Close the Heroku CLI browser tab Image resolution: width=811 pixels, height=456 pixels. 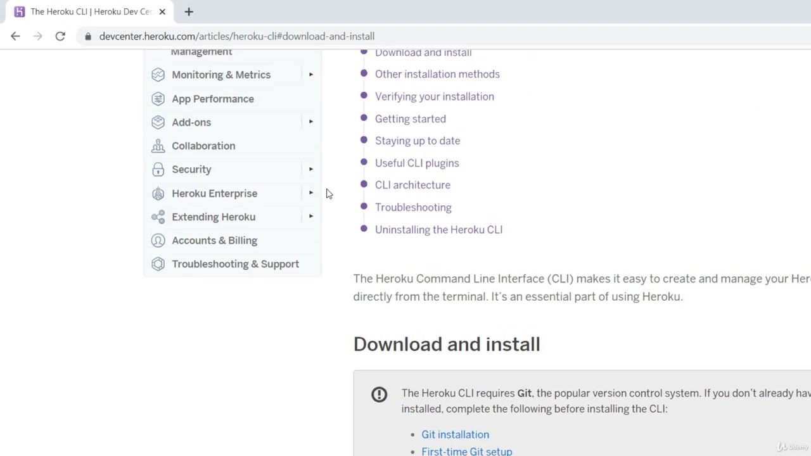coord(162,11)
